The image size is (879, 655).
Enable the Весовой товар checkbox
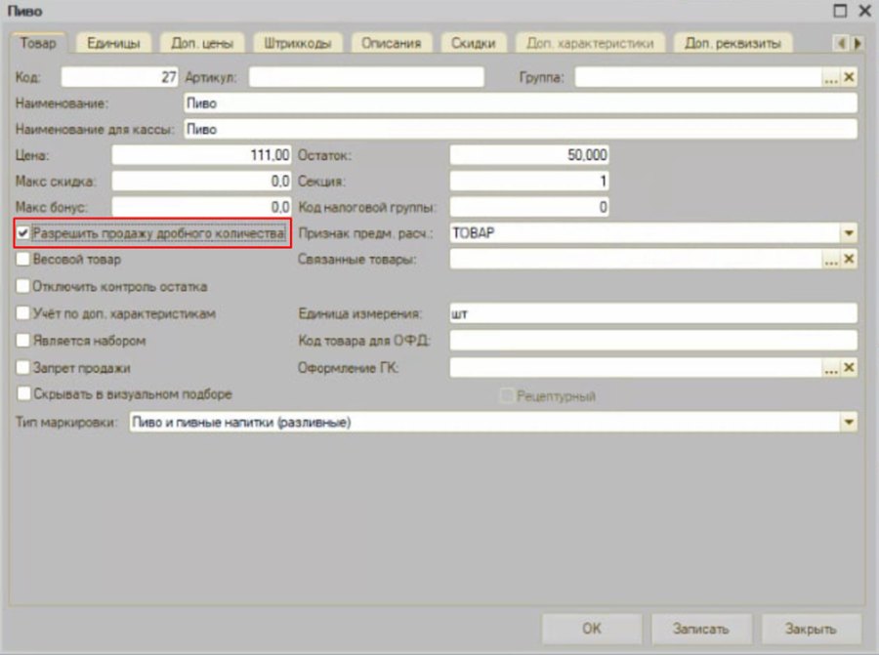tap(23, 259)
